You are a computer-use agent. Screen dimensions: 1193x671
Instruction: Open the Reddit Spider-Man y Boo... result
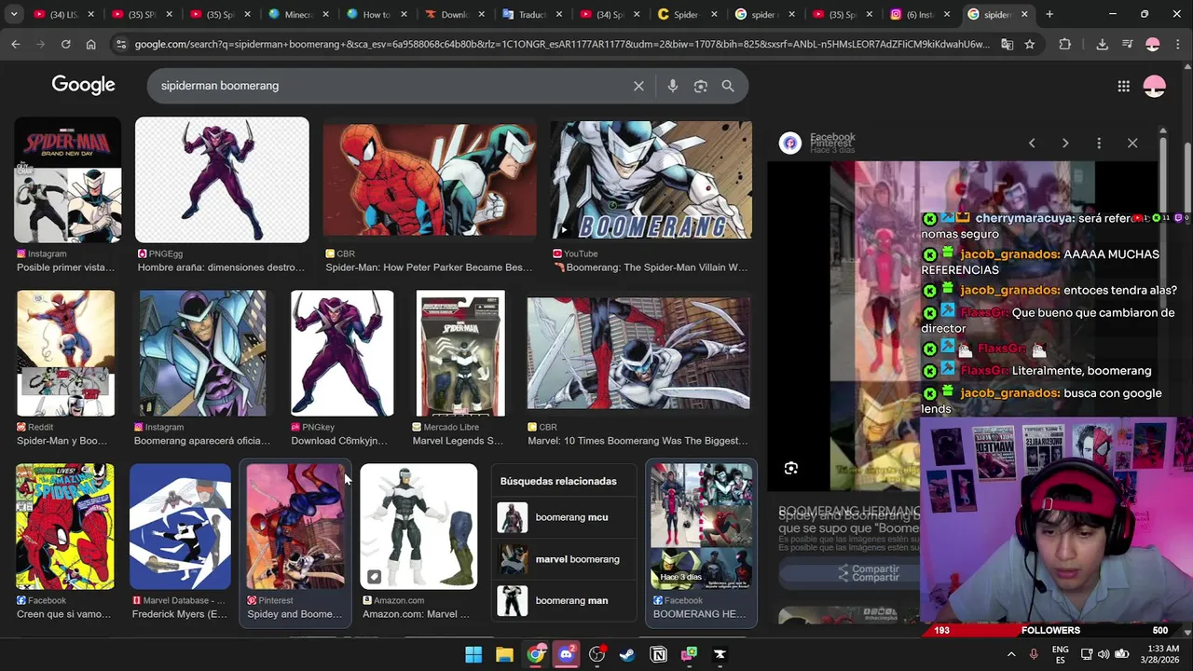pos(65,353)
